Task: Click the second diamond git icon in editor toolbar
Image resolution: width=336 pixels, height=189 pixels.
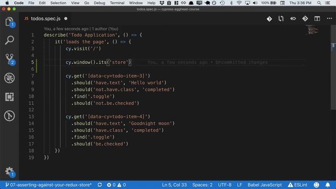Action: (305, 19)
